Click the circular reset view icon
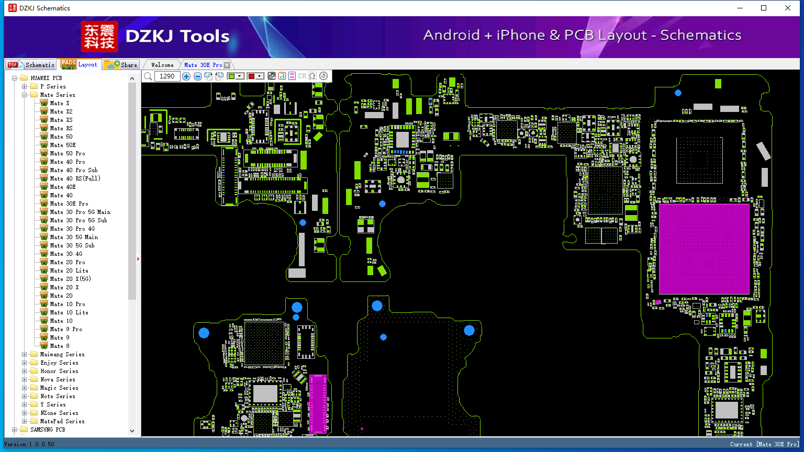The image size is (804, 452). coord(323,76)
